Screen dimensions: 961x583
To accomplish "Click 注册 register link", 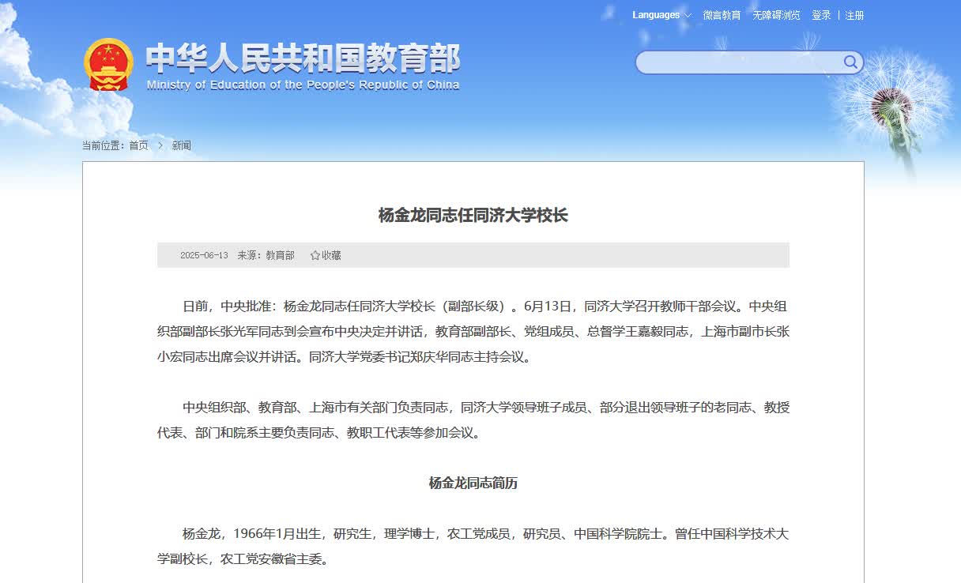I will (854, 15).
